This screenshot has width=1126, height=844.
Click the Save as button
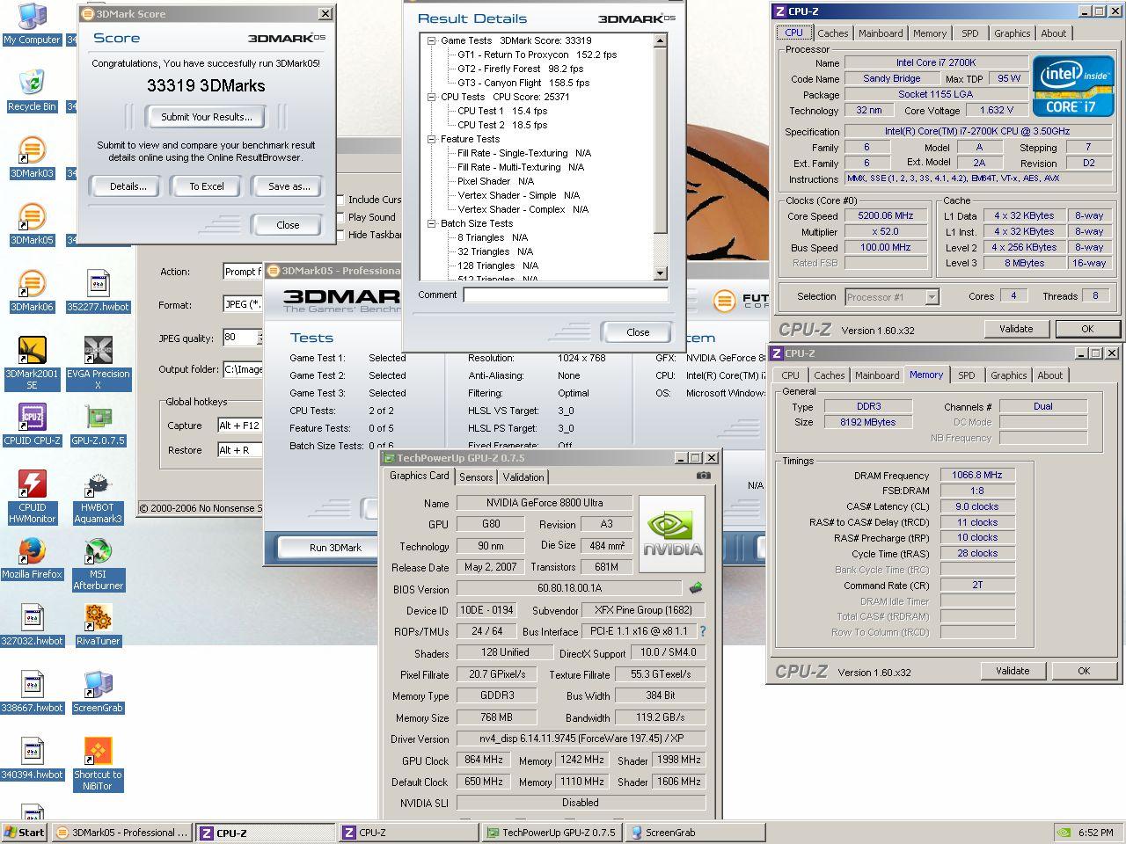point(289,186)
